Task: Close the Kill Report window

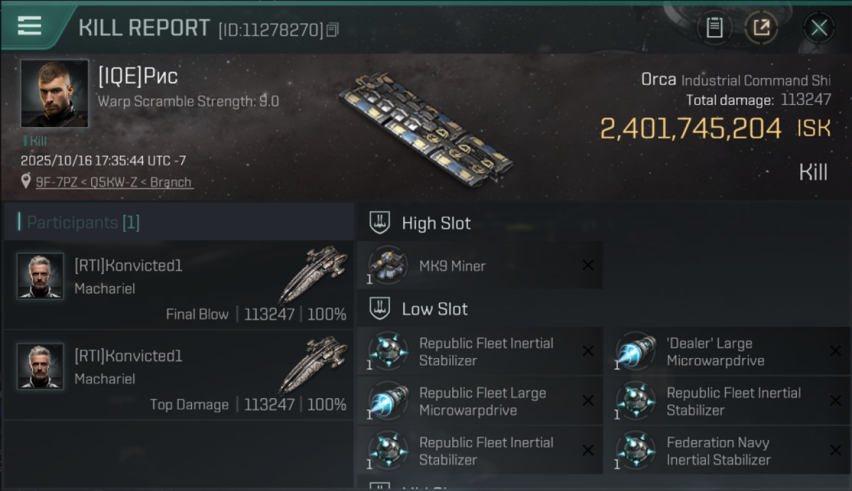Action: 819,27
